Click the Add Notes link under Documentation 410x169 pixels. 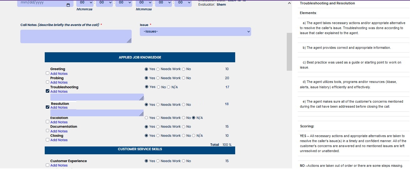tap(59, 131)
